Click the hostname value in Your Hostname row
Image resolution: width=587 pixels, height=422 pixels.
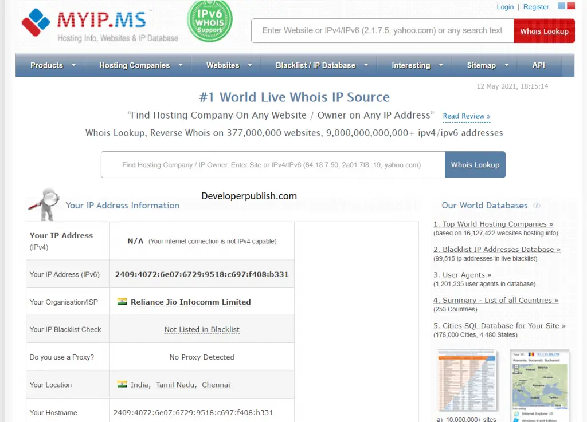(x=193, y=413)
